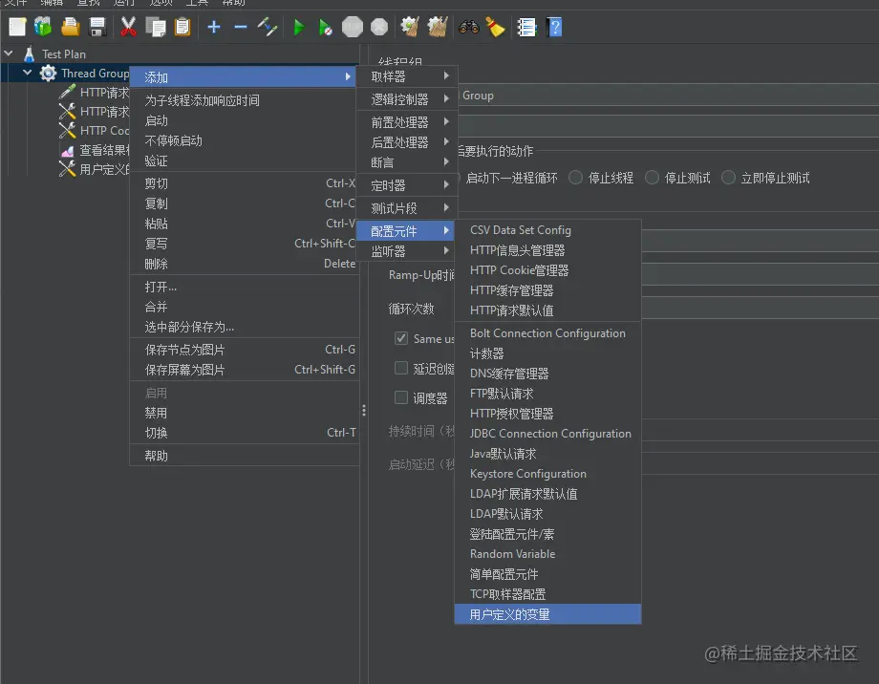
Task: Choose HTTP请求默认值 menu item
Action: pyautogui.click(x=547, y=310)
